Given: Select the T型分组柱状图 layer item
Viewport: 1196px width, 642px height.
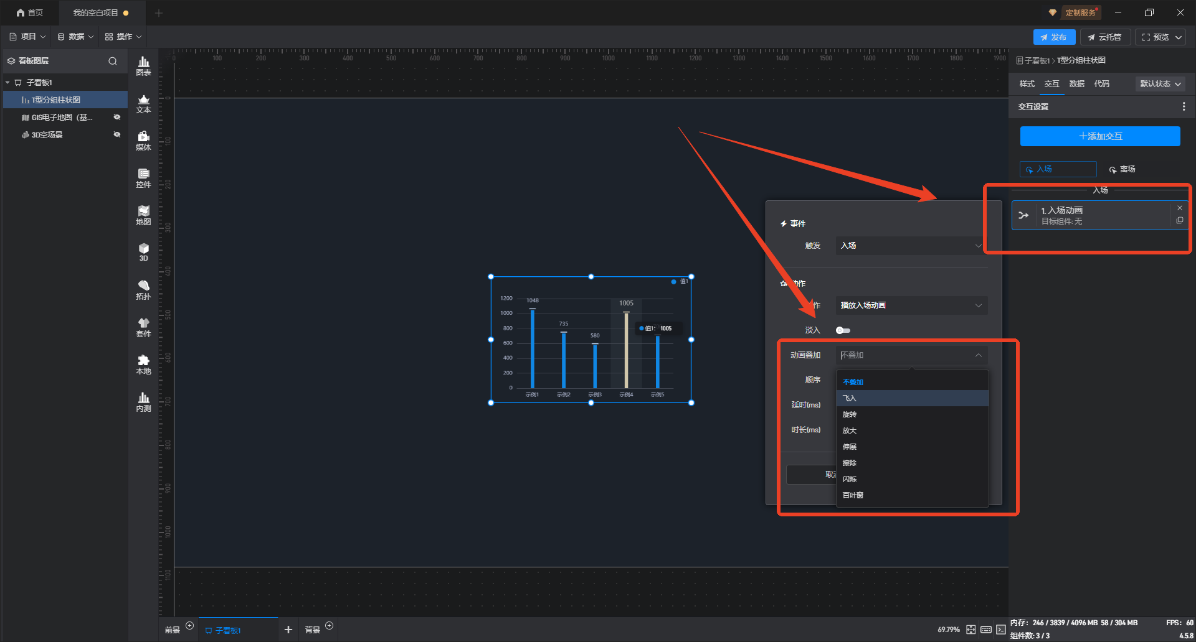Looking at the screenshot, I should pos(56,100).
